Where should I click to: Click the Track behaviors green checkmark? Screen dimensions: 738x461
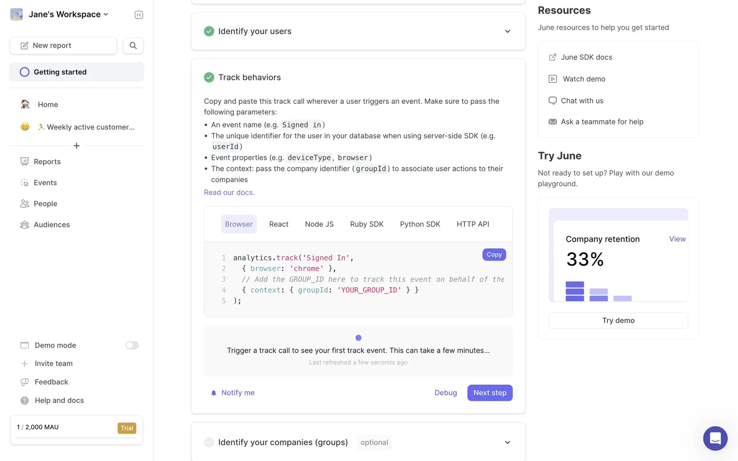click(x=209, y=77)
